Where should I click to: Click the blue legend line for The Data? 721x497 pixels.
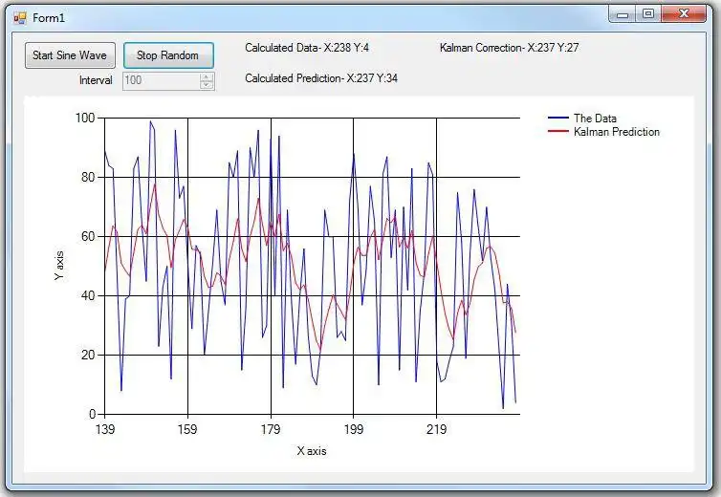(x=558, y=119)
